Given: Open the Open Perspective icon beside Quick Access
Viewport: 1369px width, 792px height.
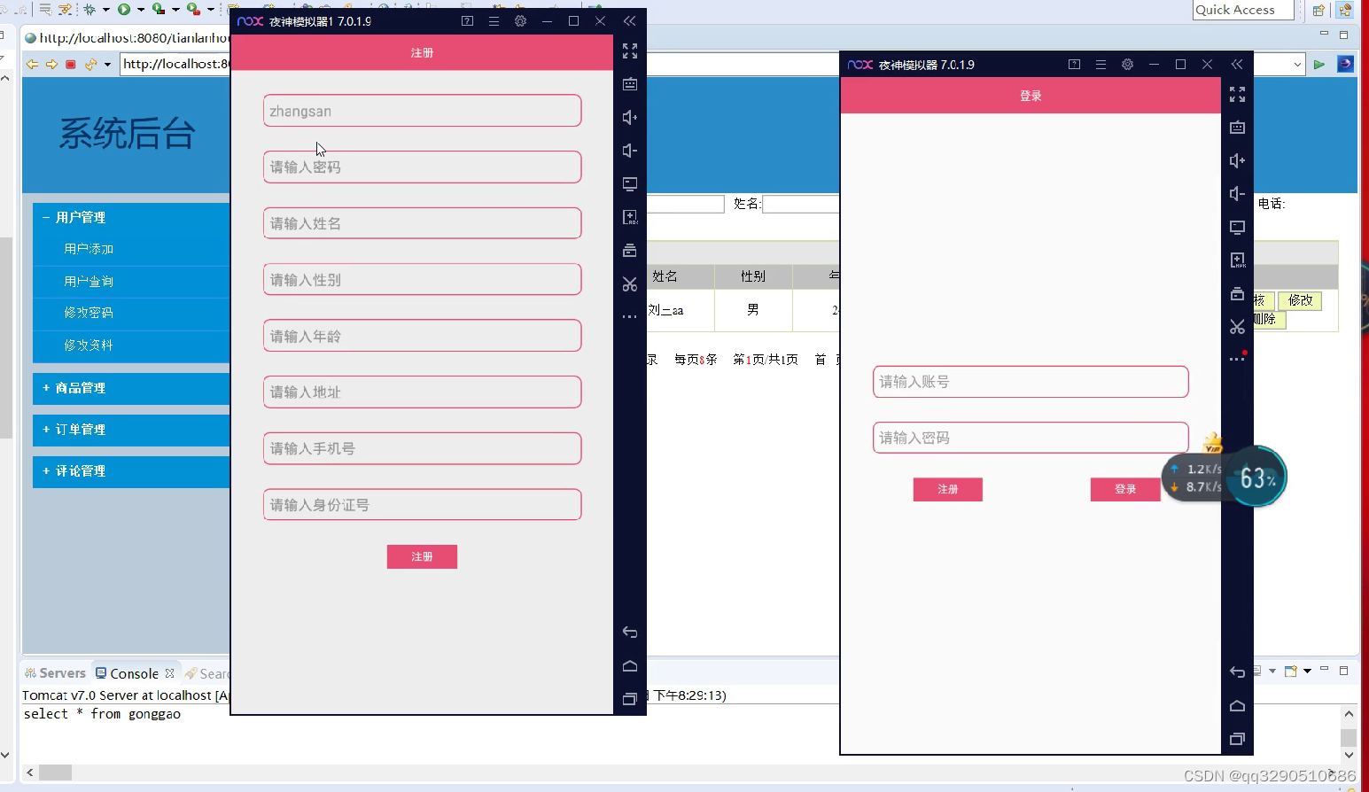Looking at the screenshot, I should click(1319, 11).
